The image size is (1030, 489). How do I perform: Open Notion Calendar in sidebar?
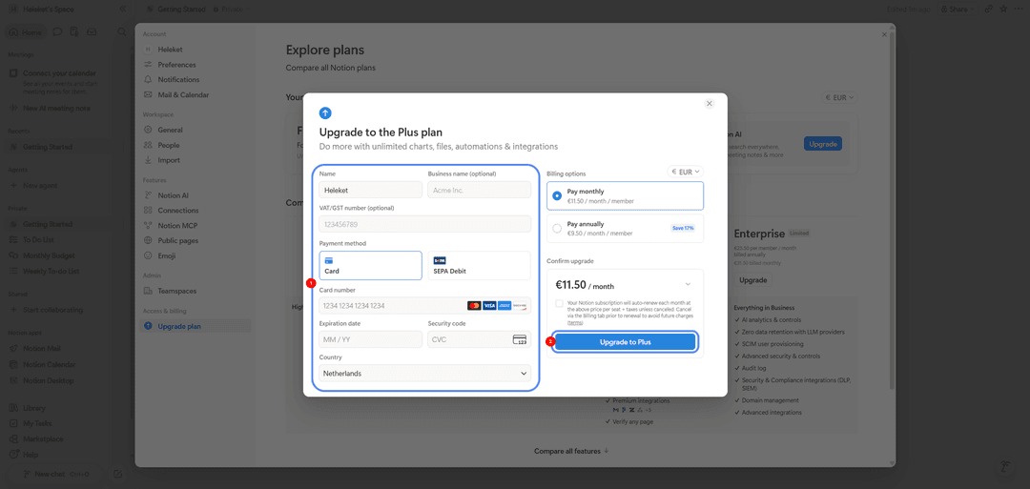[50, 364]
